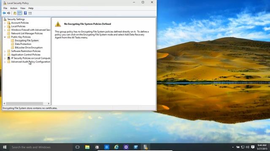
Task: Toggle the Show/Hide Console Tree button
Action: [20, 13]
